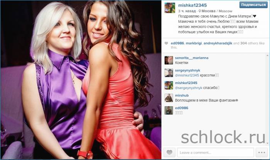Click the small grey heart icon by the likes
Screen dimensions: 270x160
point(166,43)
